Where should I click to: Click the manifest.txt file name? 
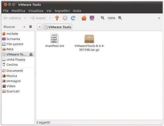point(55,46)
